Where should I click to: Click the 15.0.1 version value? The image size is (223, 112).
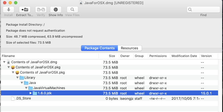click(206, 93)
